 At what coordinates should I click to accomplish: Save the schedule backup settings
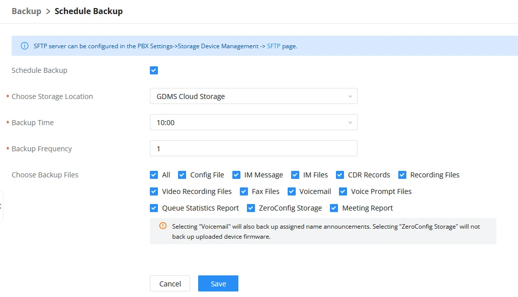point(218,283)
